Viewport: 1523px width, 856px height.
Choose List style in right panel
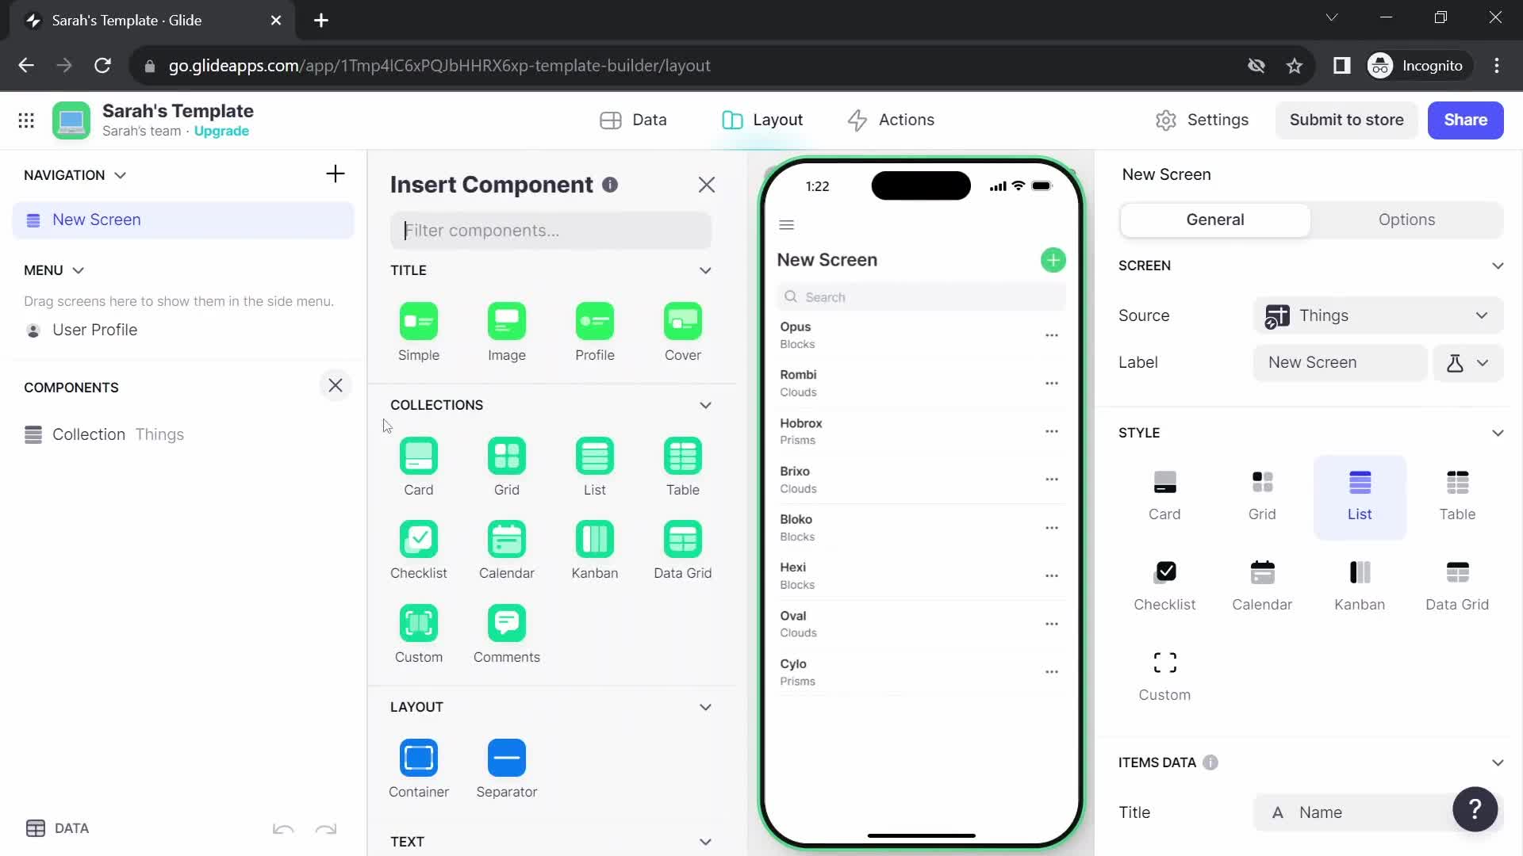[x=1360, y=497]
